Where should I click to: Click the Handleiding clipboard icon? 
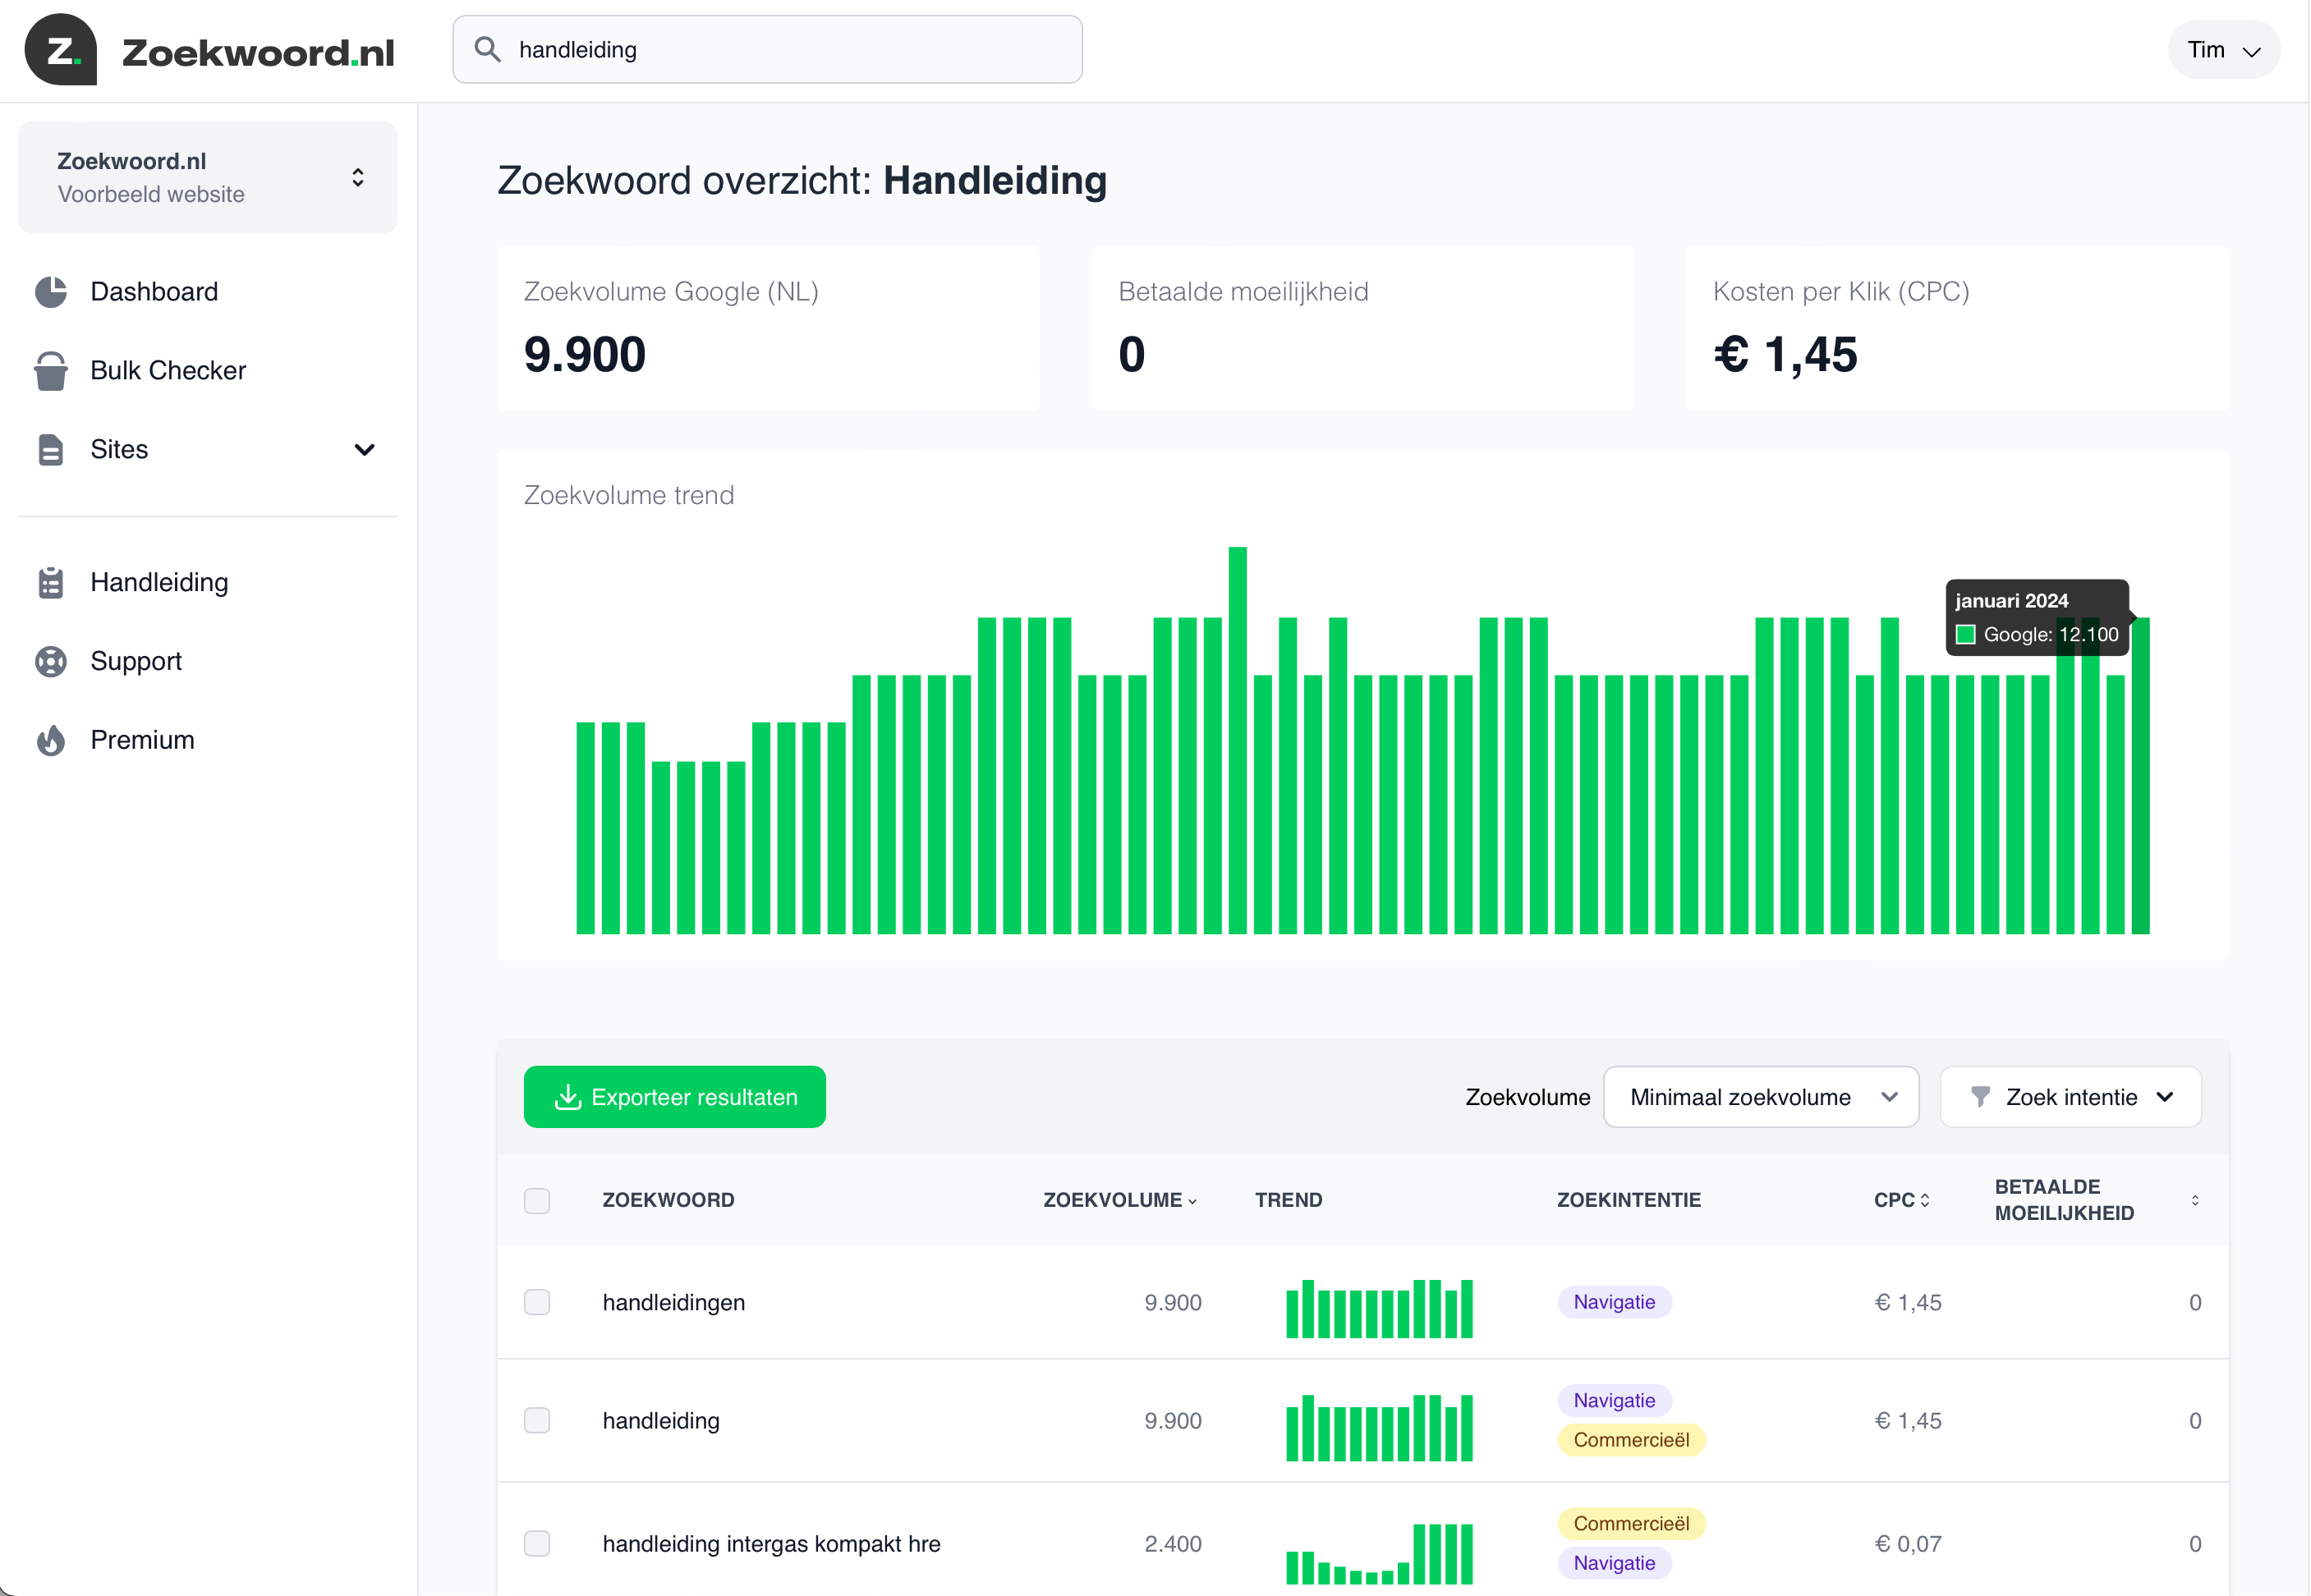(51, 583)
